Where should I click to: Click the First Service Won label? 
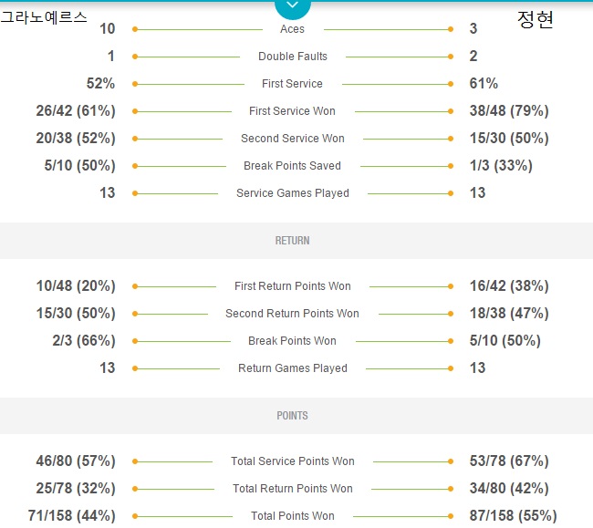(x=292, y=111)
